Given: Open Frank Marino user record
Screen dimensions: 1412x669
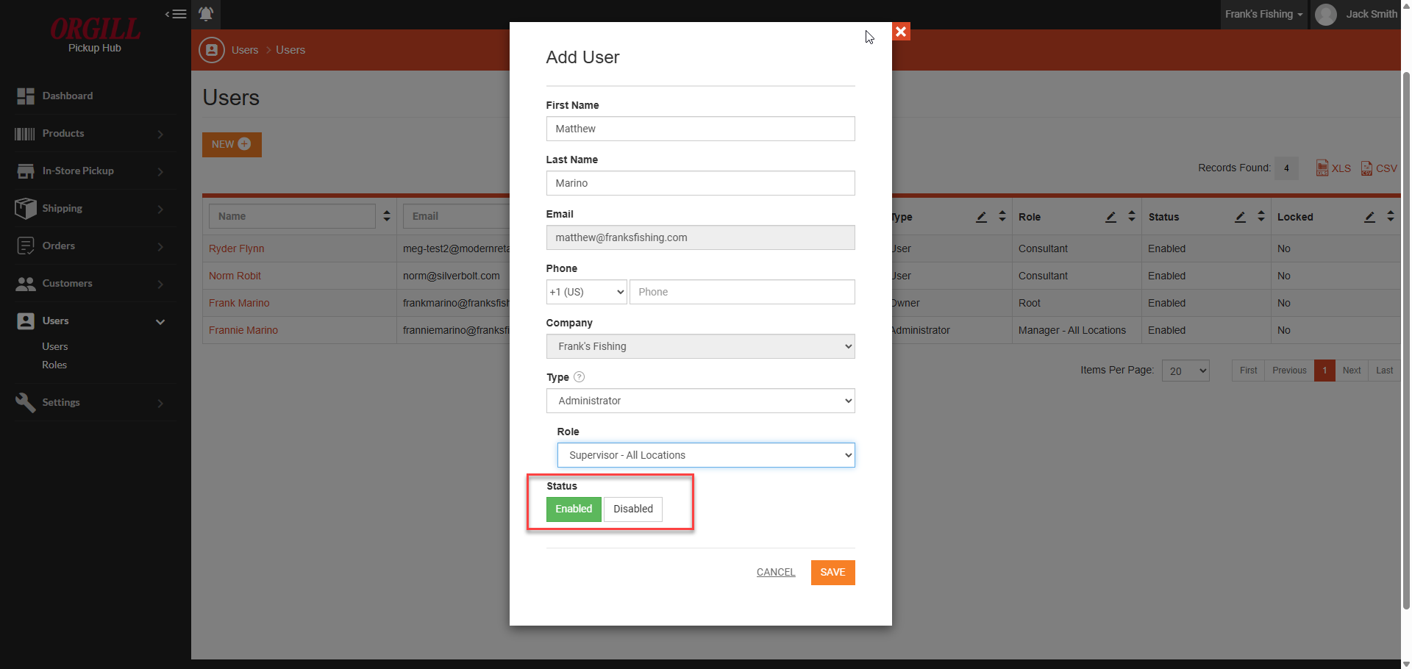Looking at the screenshot, I should (x=239, y=303).
